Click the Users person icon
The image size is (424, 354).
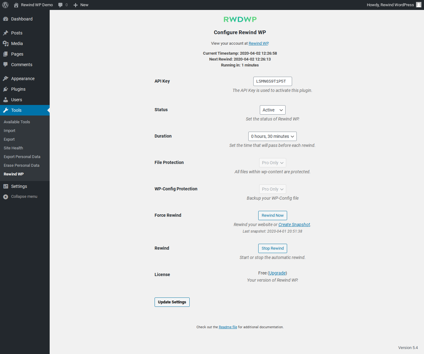click(x=6, y=100)
